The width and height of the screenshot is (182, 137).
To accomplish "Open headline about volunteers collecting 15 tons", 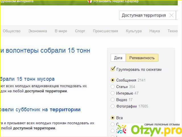I will 45,51.
